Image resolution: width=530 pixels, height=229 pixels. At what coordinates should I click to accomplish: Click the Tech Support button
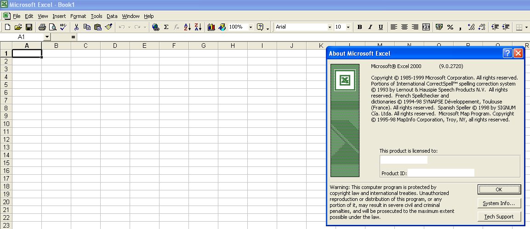coord(499,217)
